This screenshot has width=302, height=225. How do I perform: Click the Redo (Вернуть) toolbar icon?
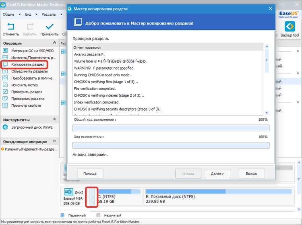(30, 27)
